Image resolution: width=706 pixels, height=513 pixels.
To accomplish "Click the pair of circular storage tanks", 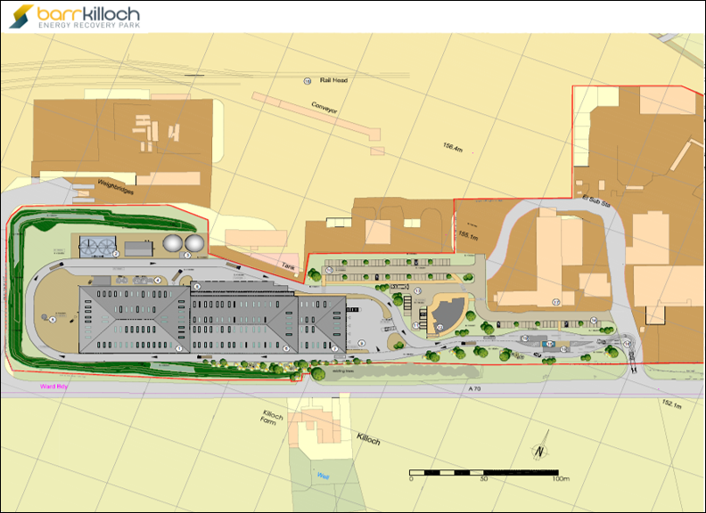I will click(183, 243).
